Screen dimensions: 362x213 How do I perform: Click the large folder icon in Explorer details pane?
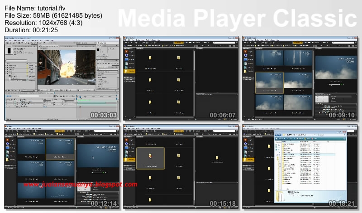tap(280, 196)
